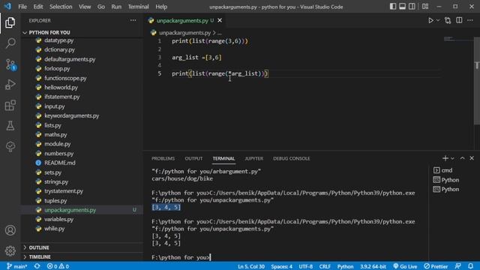Open the Search view in activity bar
Screen dimensions: 480x270
point(10,43)
